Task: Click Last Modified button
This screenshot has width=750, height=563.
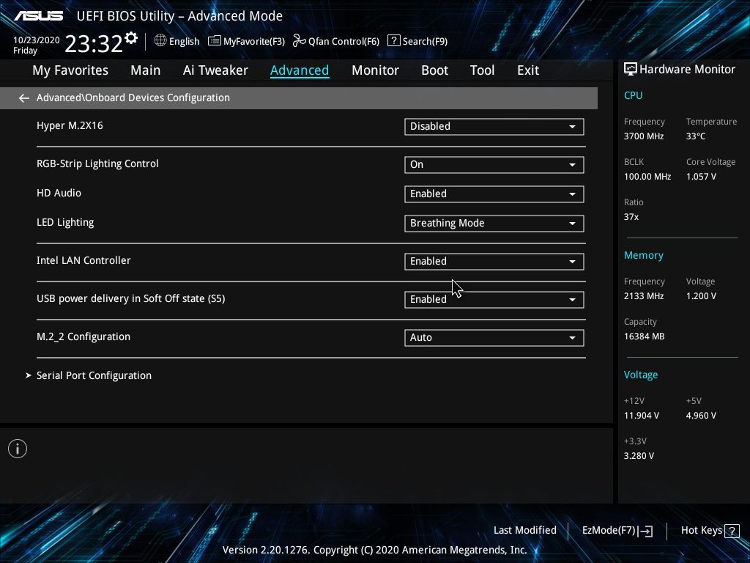Action: [x=524, y=531]
